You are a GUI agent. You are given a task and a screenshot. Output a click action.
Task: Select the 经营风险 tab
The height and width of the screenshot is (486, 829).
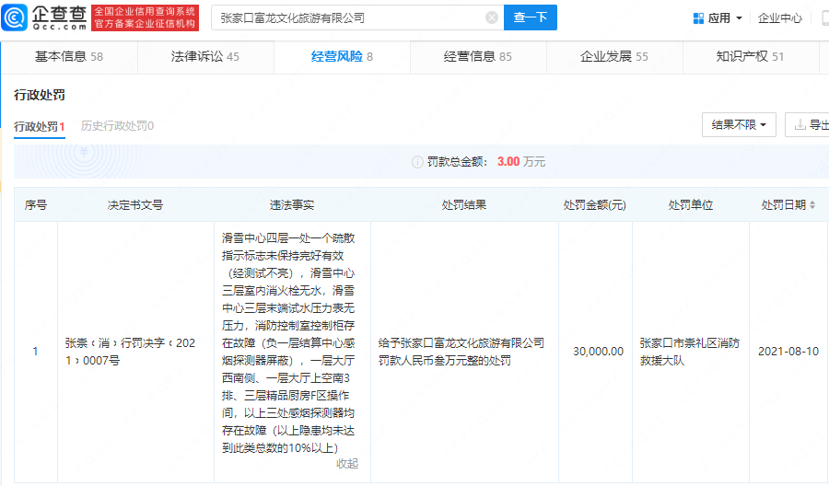pos(342,56)
